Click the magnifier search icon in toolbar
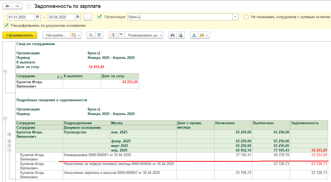This screenshot has height=182, width=331. 91,35
